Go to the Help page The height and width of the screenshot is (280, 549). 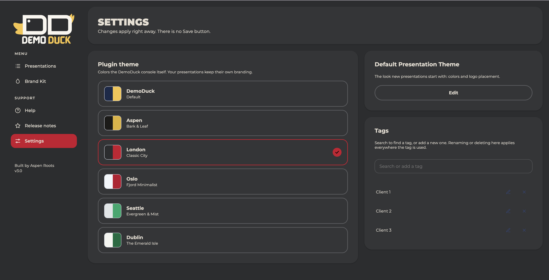44,110
